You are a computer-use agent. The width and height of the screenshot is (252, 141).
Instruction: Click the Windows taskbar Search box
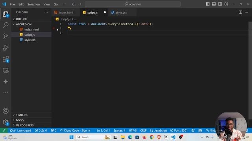coord(94,137)
